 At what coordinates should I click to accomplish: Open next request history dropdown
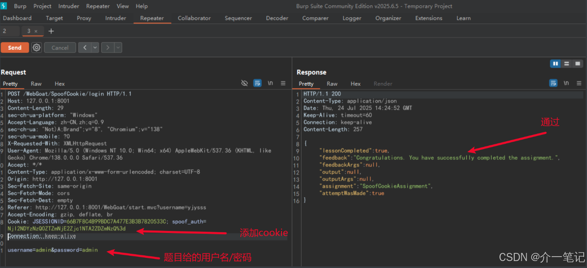118,48
